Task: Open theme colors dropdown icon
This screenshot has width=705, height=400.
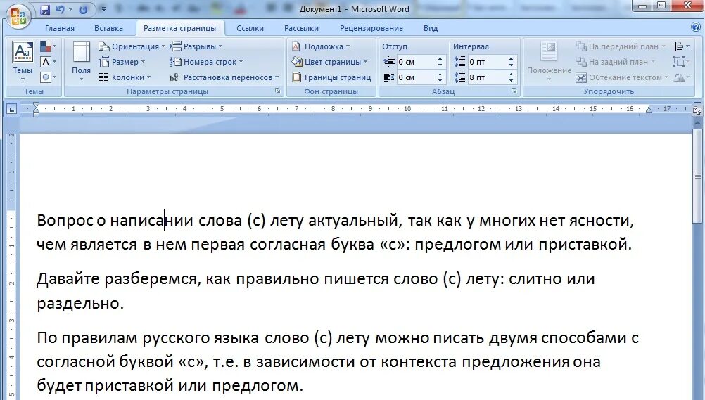Action: pos(48,46)
